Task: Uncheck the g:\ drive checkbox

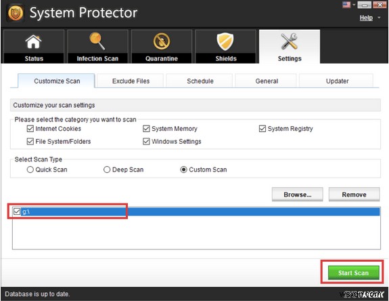Action: [17, 212]
